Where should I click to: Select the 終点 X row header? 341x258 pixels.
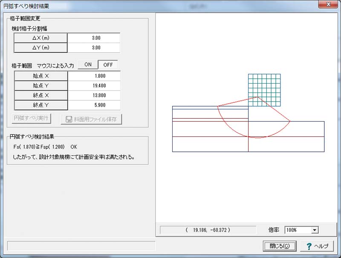tap(41, 95)
